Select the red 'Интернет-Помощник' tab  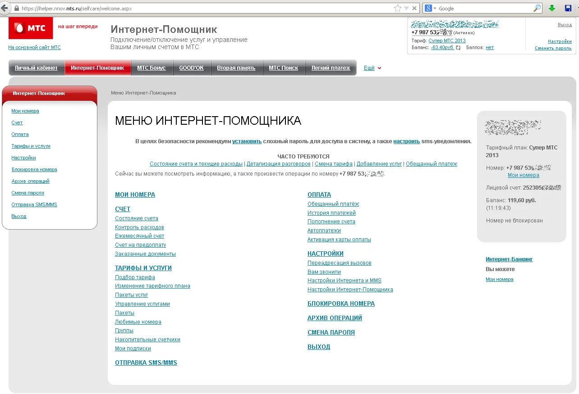[x=97, y=68]
